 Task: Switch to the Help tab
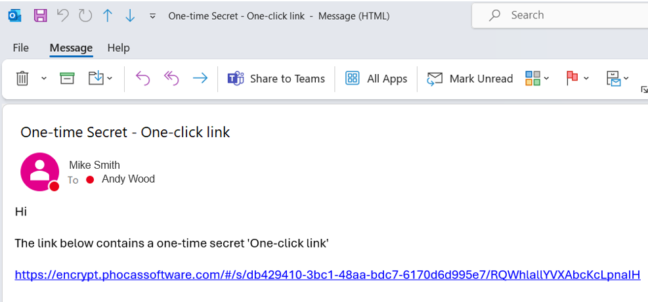pyautogui.click(x=119, y=48)
